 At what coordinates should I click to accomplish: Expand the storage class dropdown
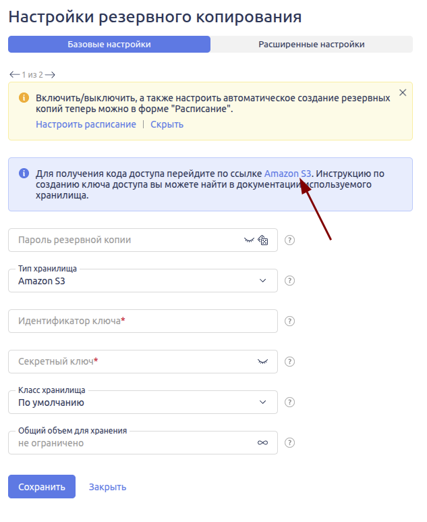click(x=143, y=402)
